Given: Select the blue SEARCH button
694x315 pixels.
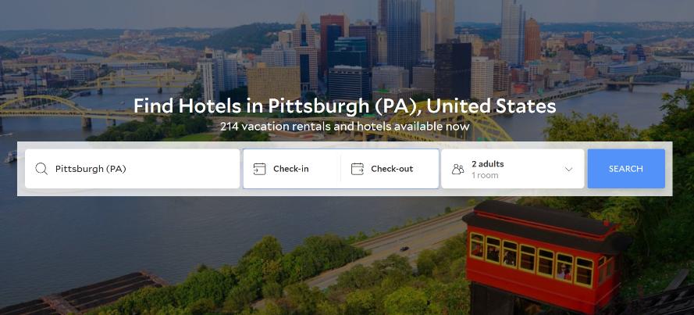Looking at the screenshot, I should coord(626,169).
